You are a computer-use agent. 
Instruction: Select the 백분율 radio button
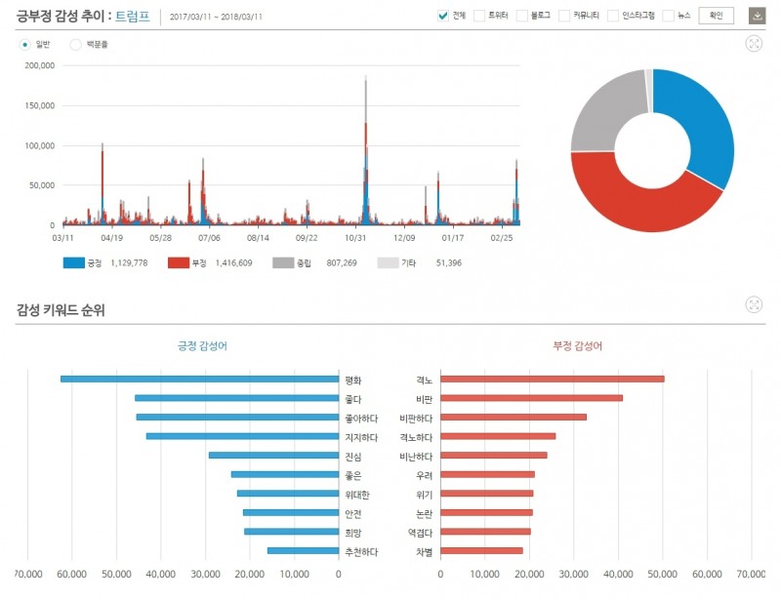click(x=76, y=45)
